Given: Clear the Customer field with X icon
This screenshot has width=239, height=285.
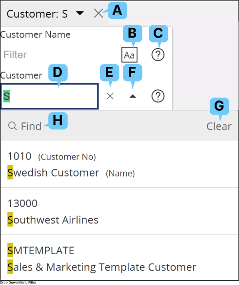Looking at the screenshot, I should pyautogui.click(x=110, y=96).
